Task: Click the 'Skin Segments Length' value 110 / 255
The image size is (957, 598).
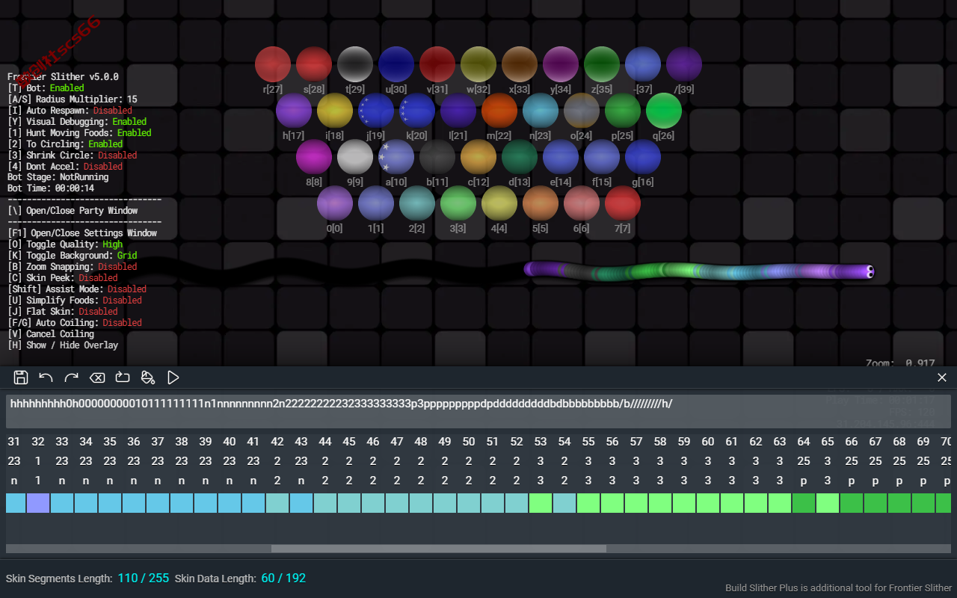Action: point(144,578)
